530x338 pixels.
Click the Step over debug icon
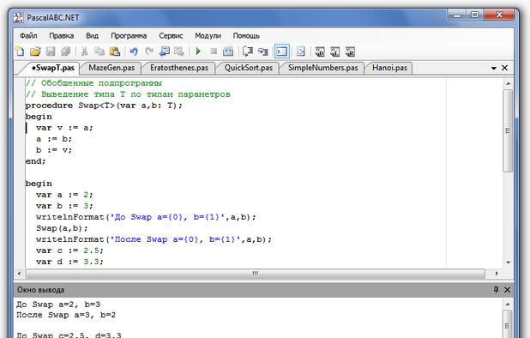click(263, 51)
